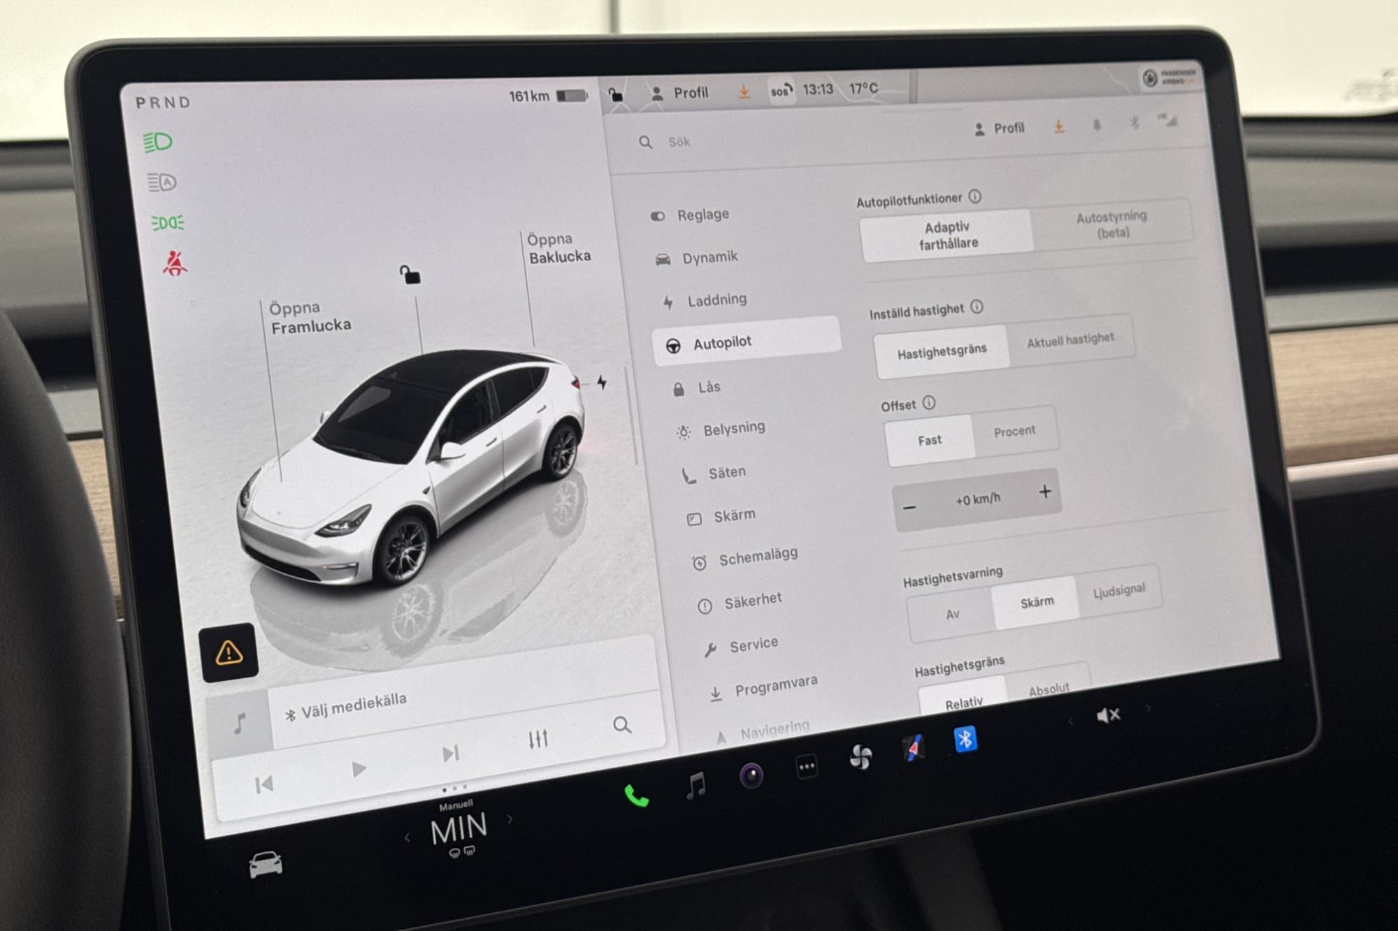Search media with the magnifier icon
The width and height of the screenshot is (1398, 931).
[622, 725]
